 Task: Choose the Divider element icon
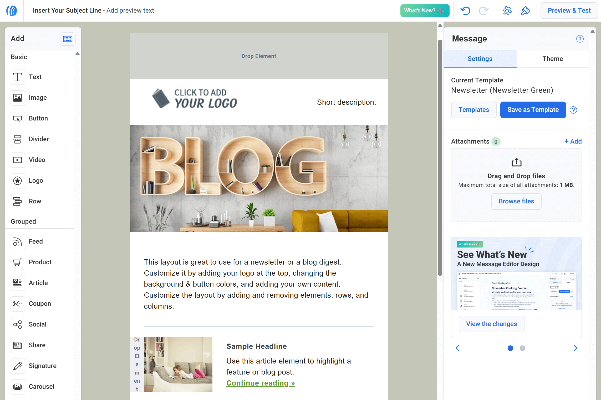click(17, 139)
